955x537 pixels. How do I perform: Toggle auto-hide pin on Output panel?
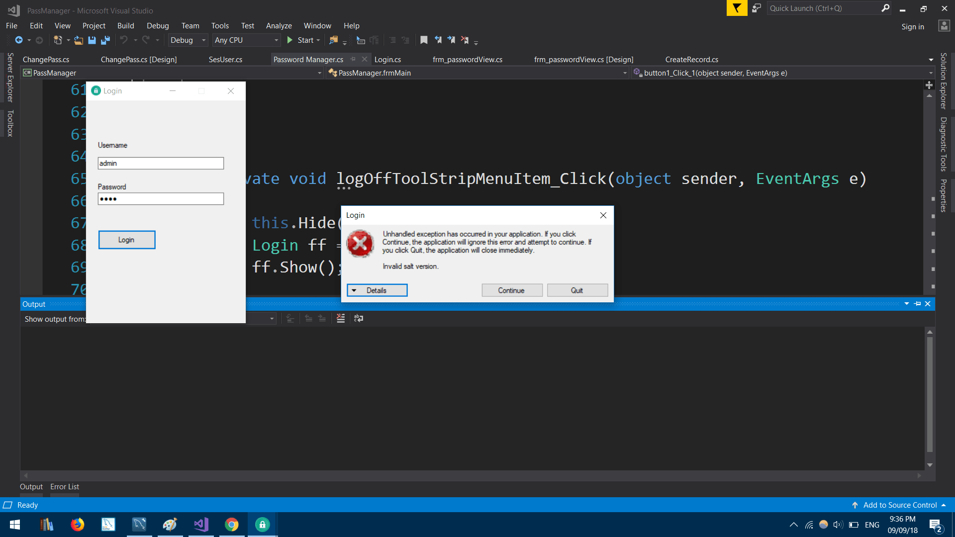918,304
